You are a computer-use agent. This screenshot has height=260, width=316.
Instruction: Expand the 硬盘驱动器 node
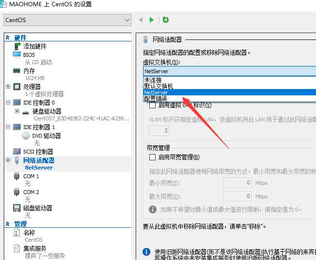point(17,111)
